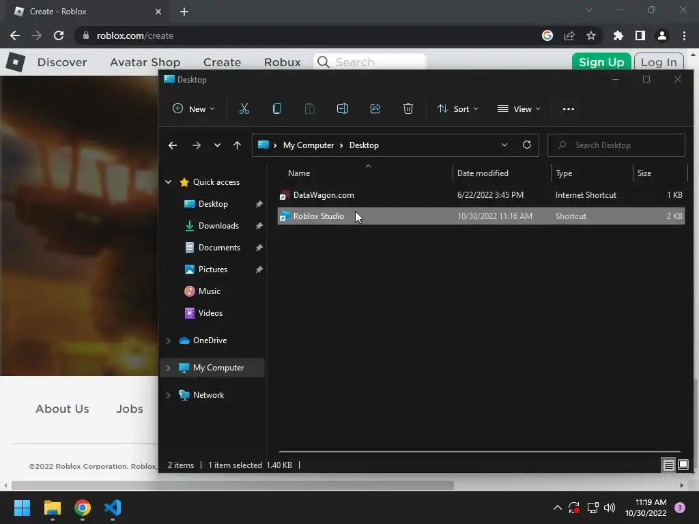Select Documents in Quick access
The height and width of the screenshot is (524, 699).
click(x=219, y=248)
